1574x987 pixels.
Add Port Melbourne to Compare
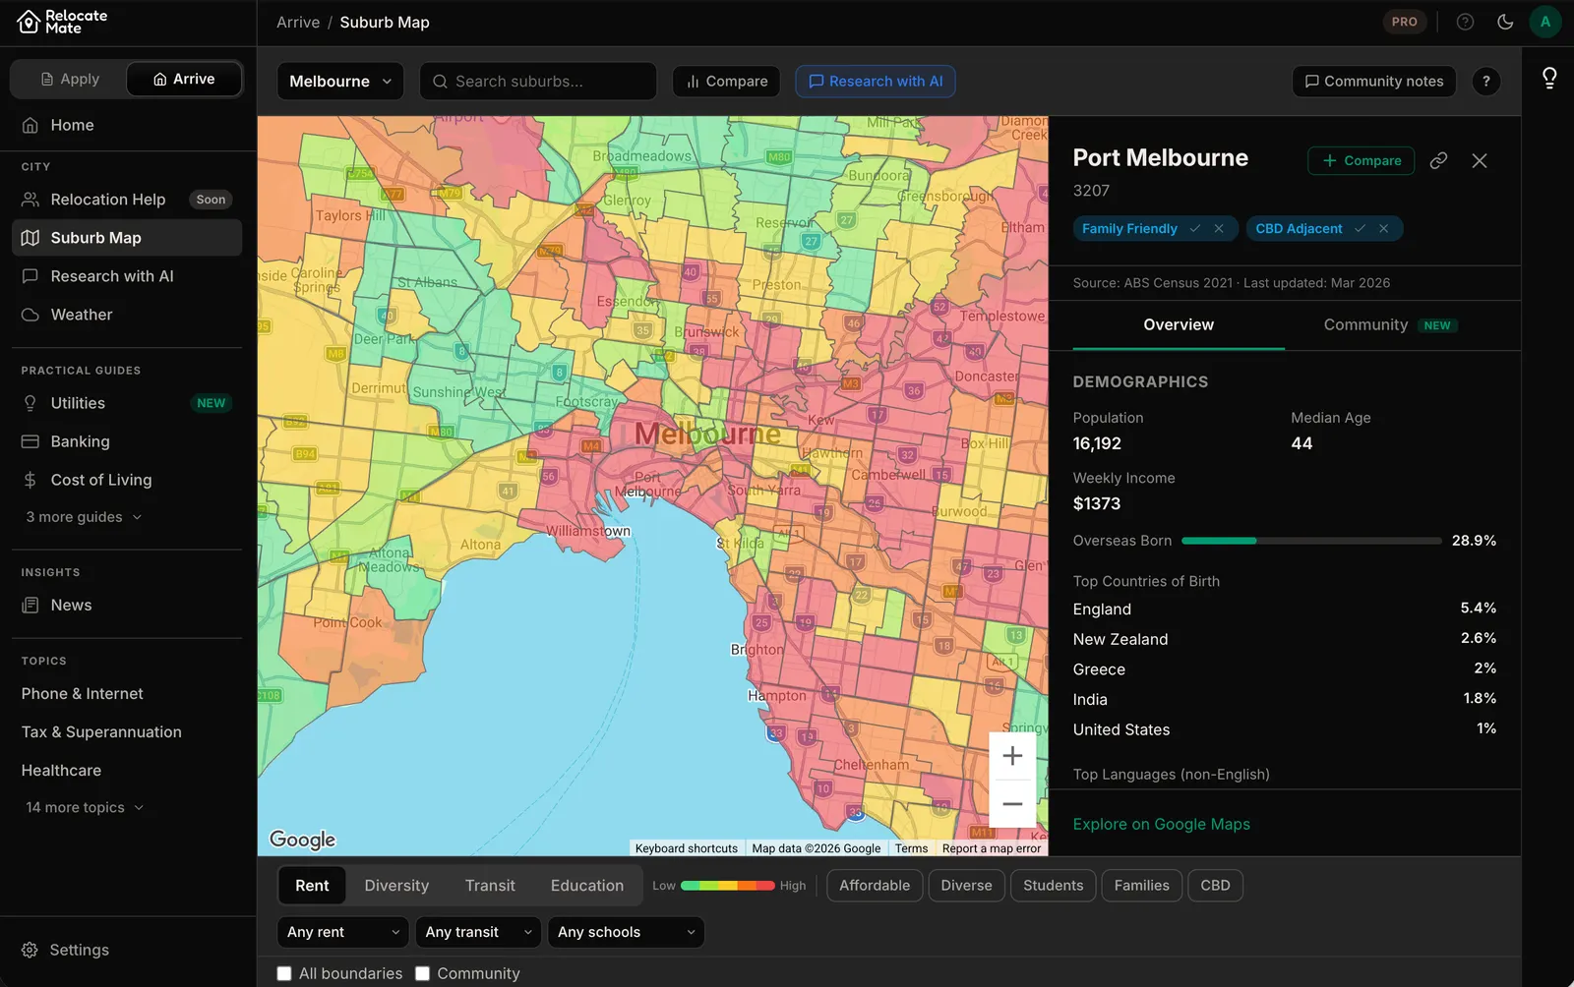(x=1362, y=160)
